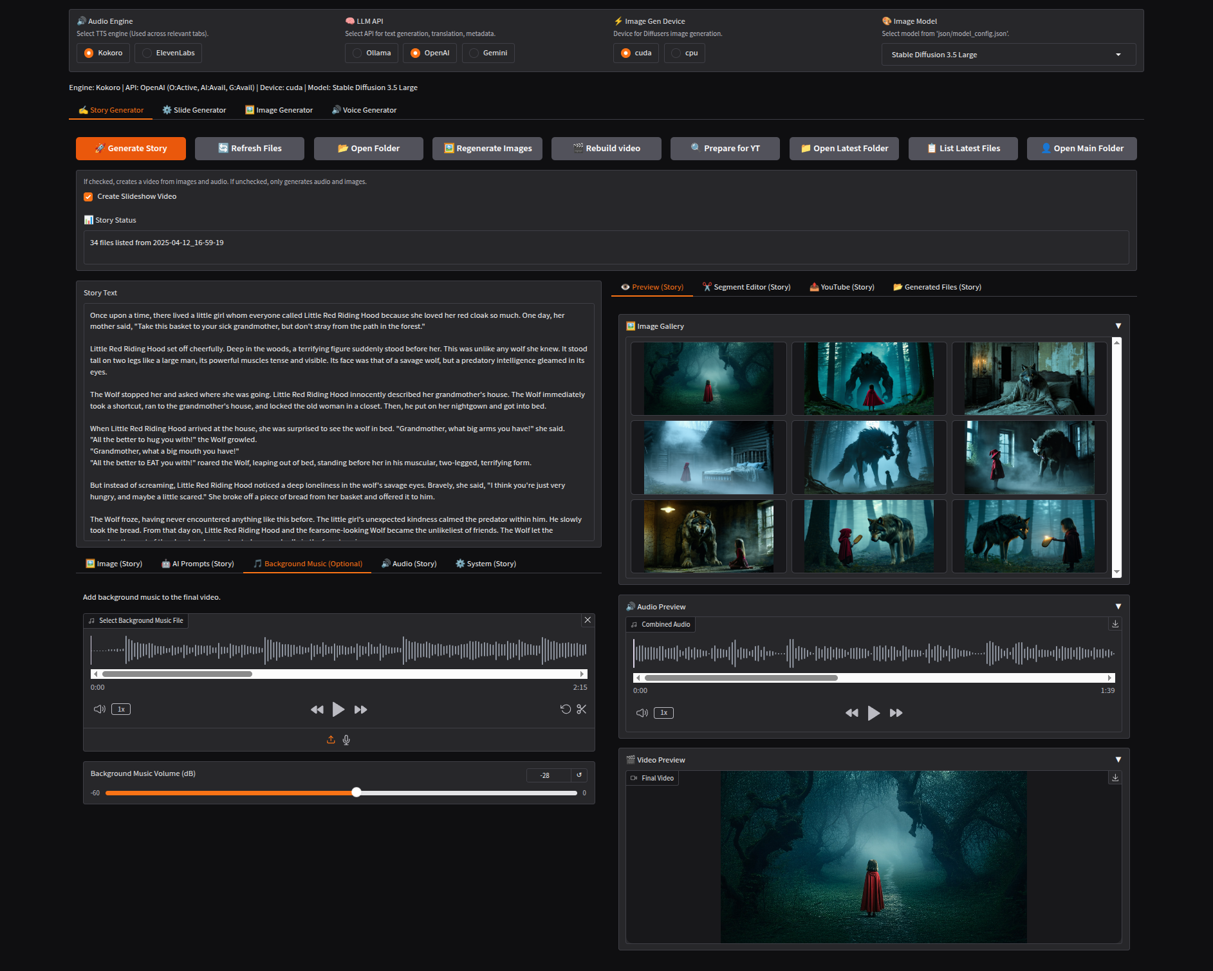The image size is (1213, 971).
Task: Mute the background music volume icon
Action: click(x=99, y=709)
